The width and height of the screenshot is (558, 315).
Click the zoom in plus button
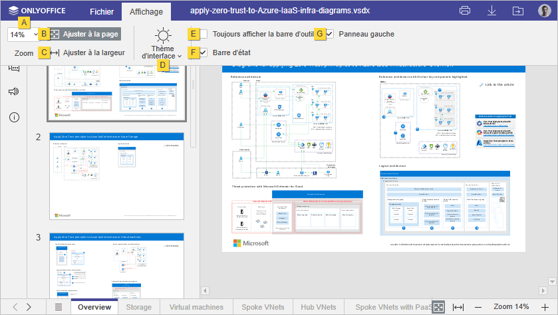(545, 307)
